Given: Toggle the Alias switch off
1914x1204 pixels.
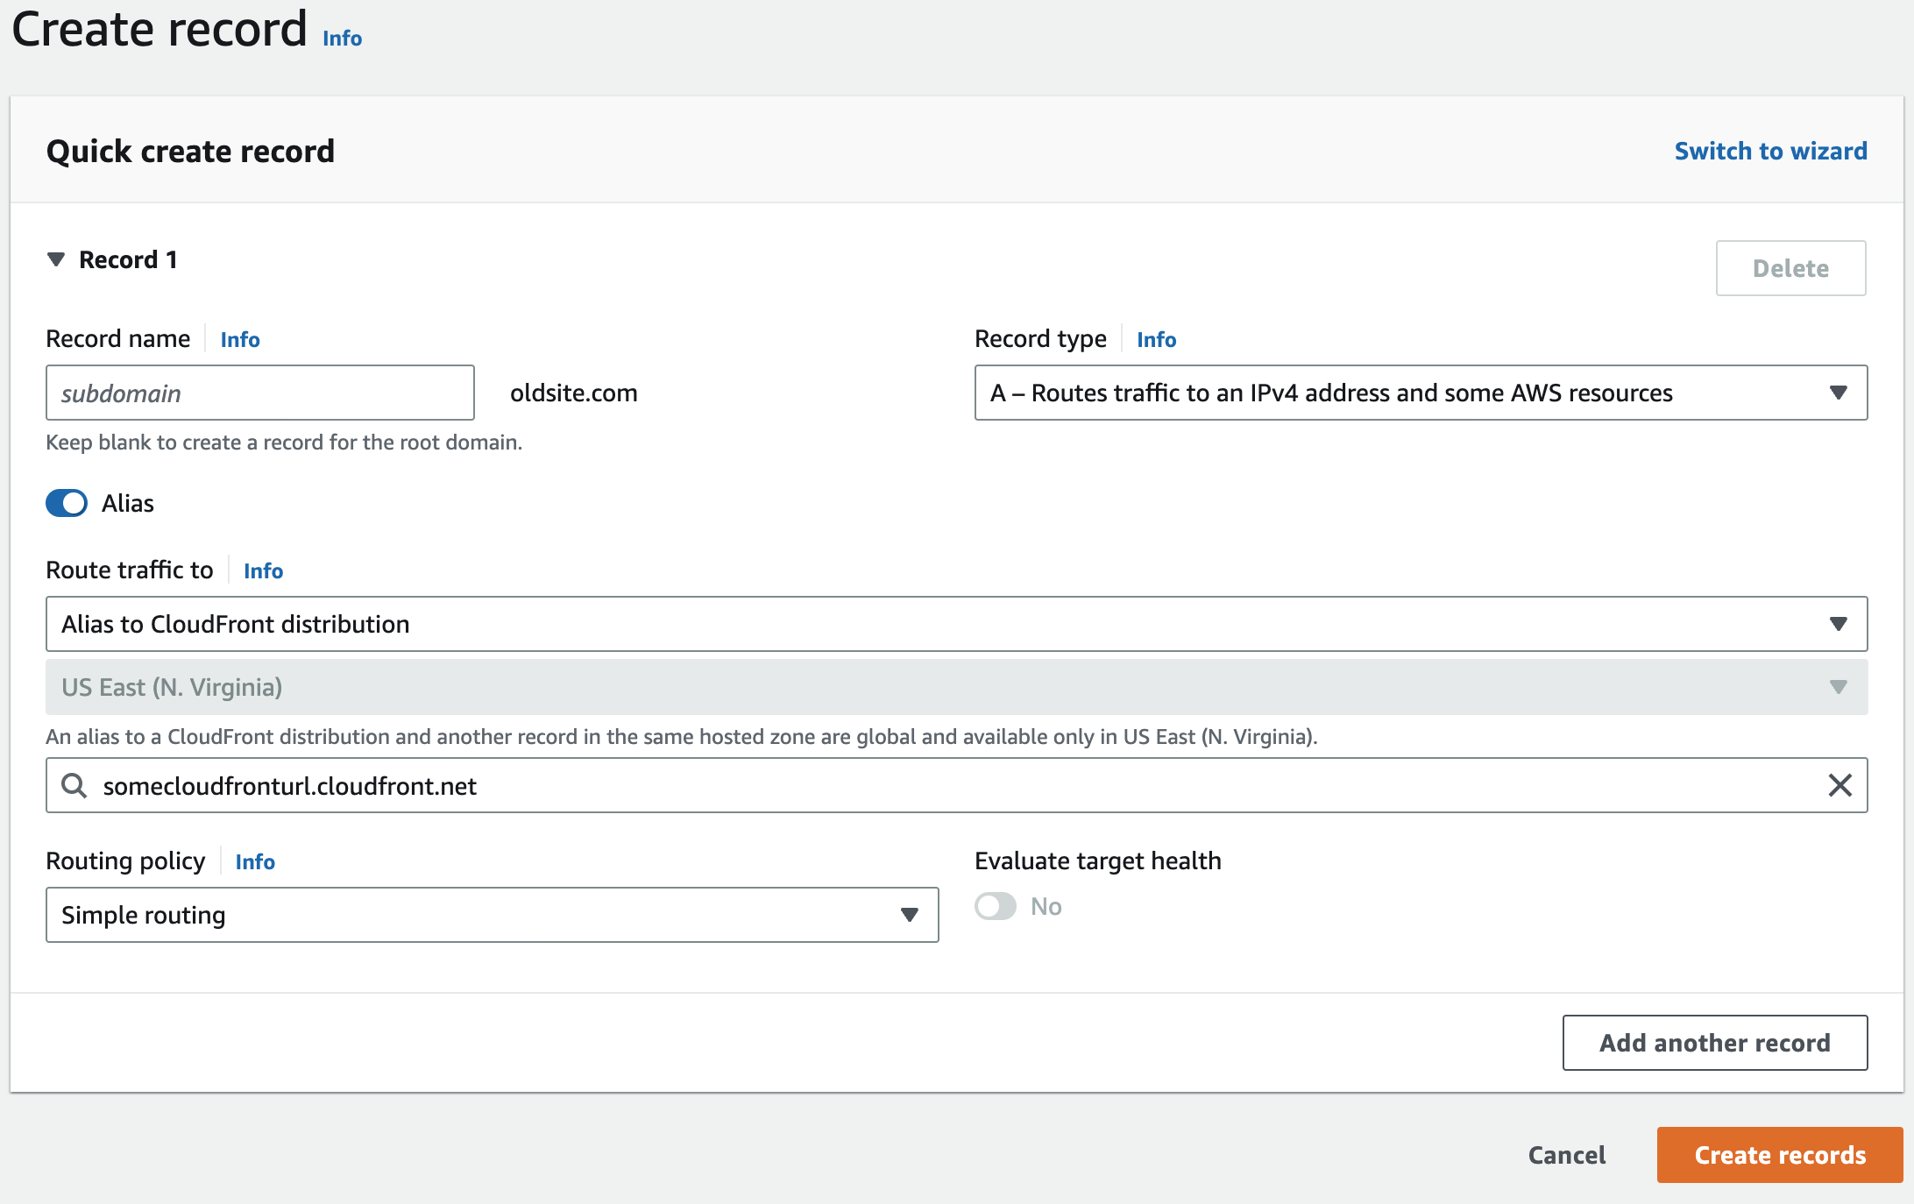Looking at the screenshot, I should pyautogui.click(x=67, y=503).
